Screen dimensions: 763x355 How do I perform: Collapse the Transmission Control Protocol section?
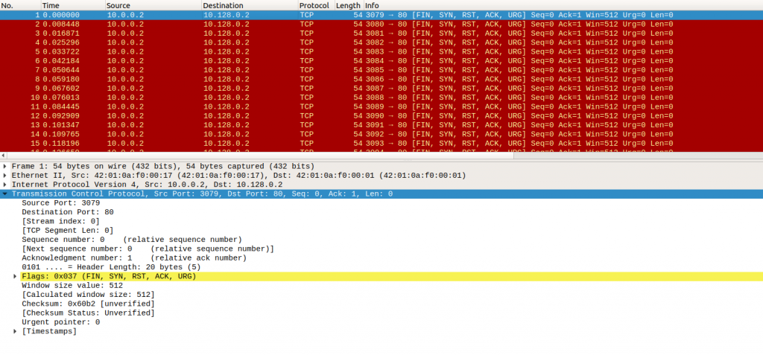click(6, 194)
